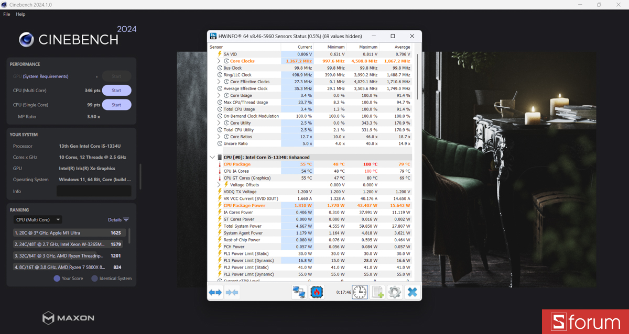Click the clock icon beside Ring/LLC Clock
The image size is (629, 334).
click(220, 75)
